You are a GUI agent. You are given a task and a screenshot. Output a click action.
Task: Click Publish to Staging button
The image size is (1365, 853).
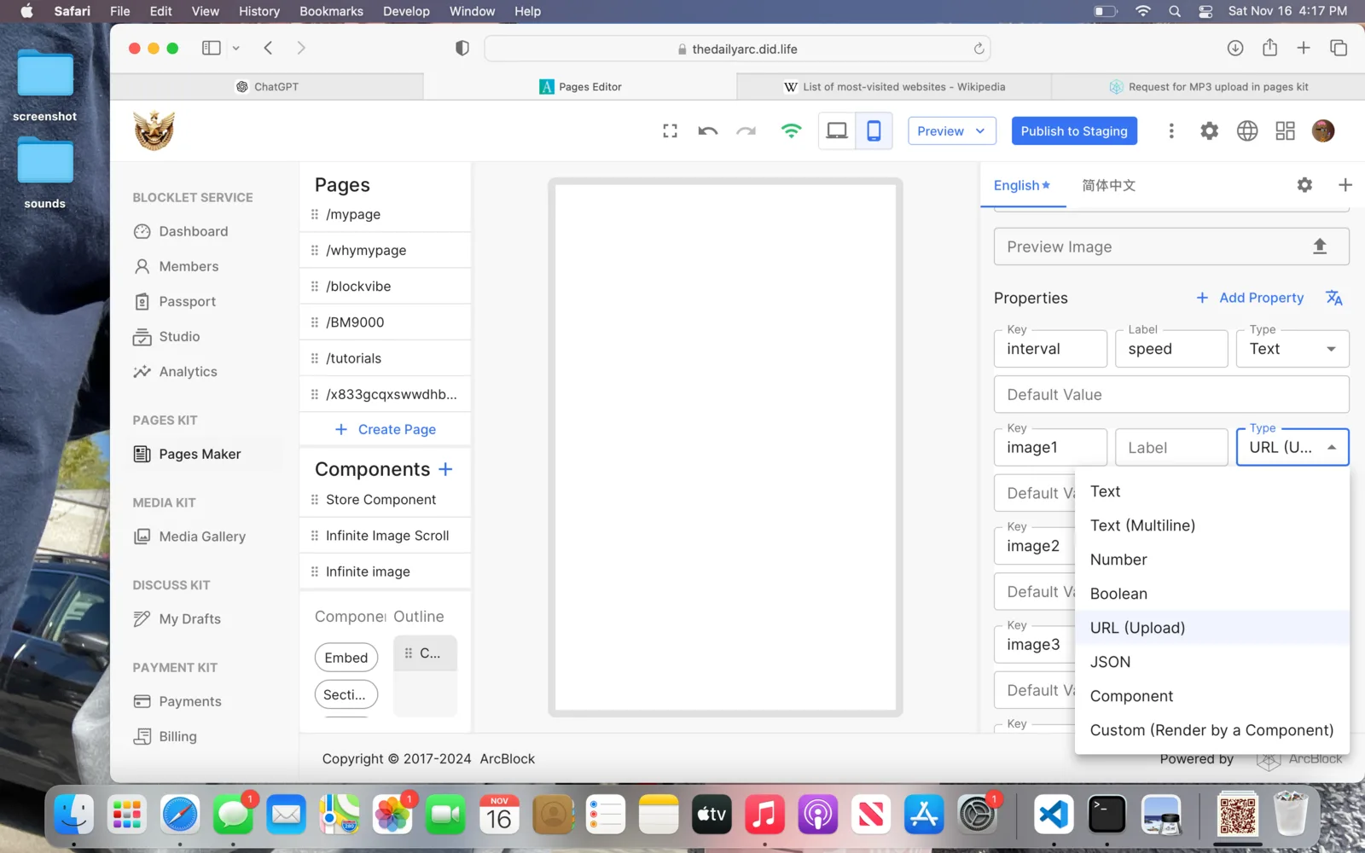coord(1074,131)
